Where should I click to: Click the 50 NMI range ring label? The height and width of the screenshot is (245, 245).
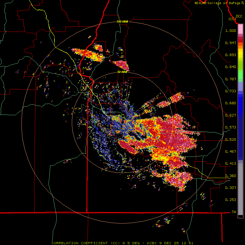tap(122, 72)
